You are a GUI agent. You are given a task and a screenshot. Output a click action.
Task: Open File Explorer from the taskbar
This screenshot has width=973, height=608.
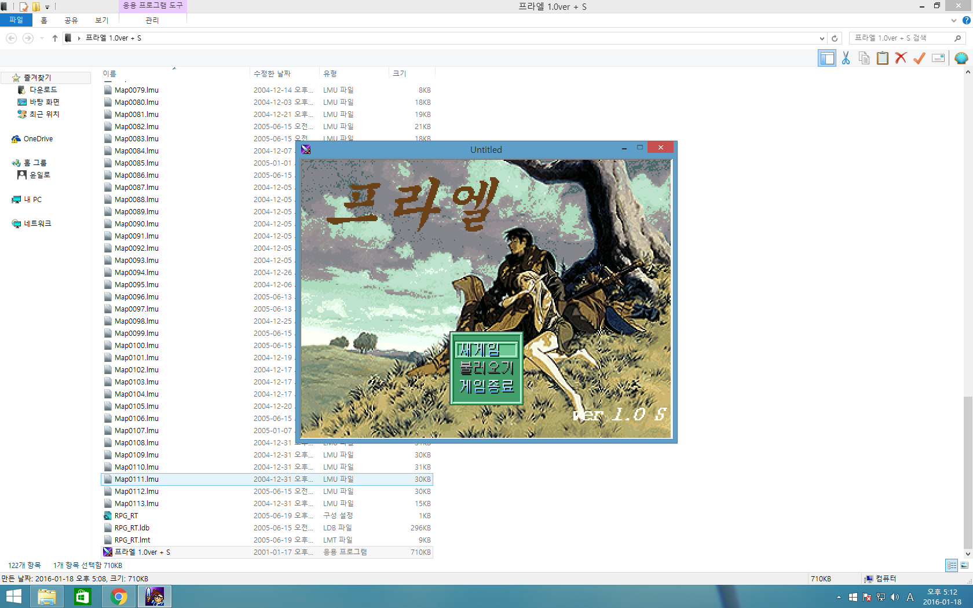(47, 596)
